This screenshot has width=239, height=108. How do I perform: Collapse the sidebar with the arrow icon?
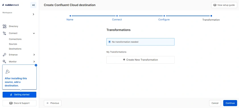(x=33, y=5)
